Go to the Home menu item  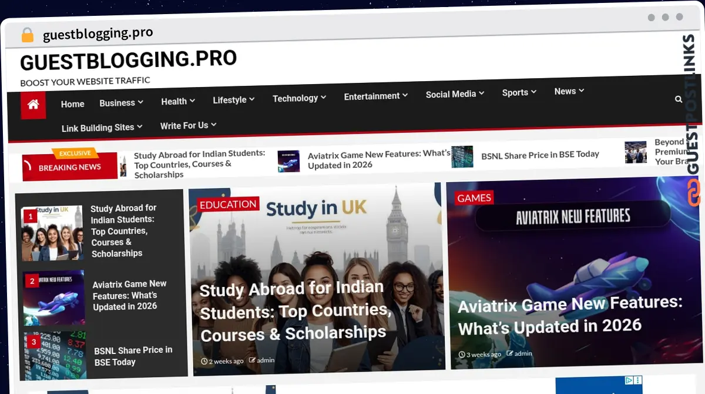73,104
